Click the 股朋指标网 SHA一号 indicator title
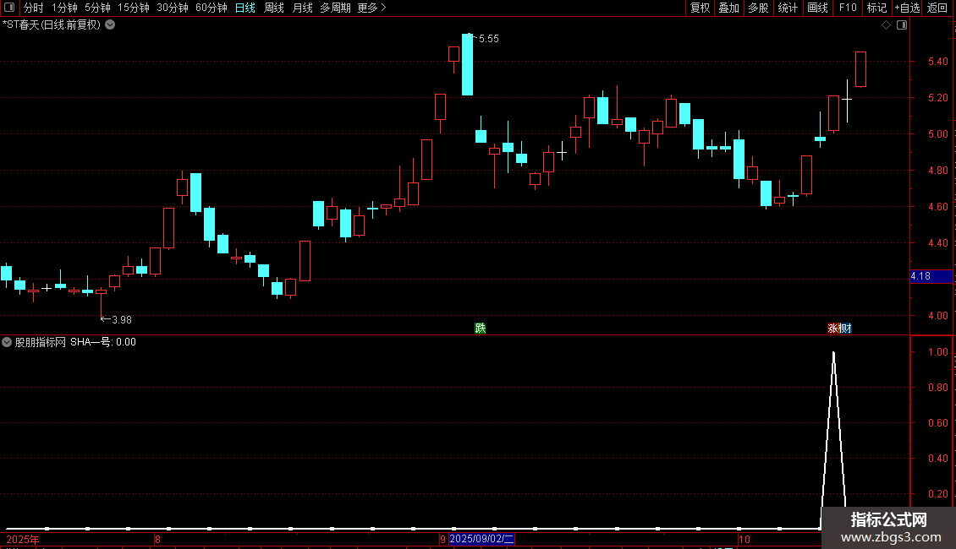This screenshot has height=549, width=956. click(75, 342)
